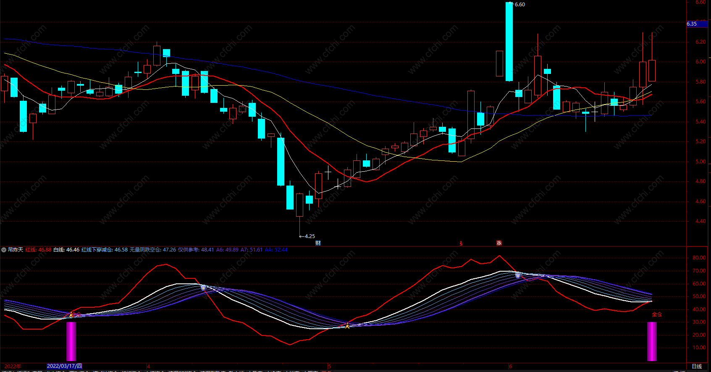Click the 涨 marker icon on chart
Viewport: 711px width, 372px height.
(499, 243)
